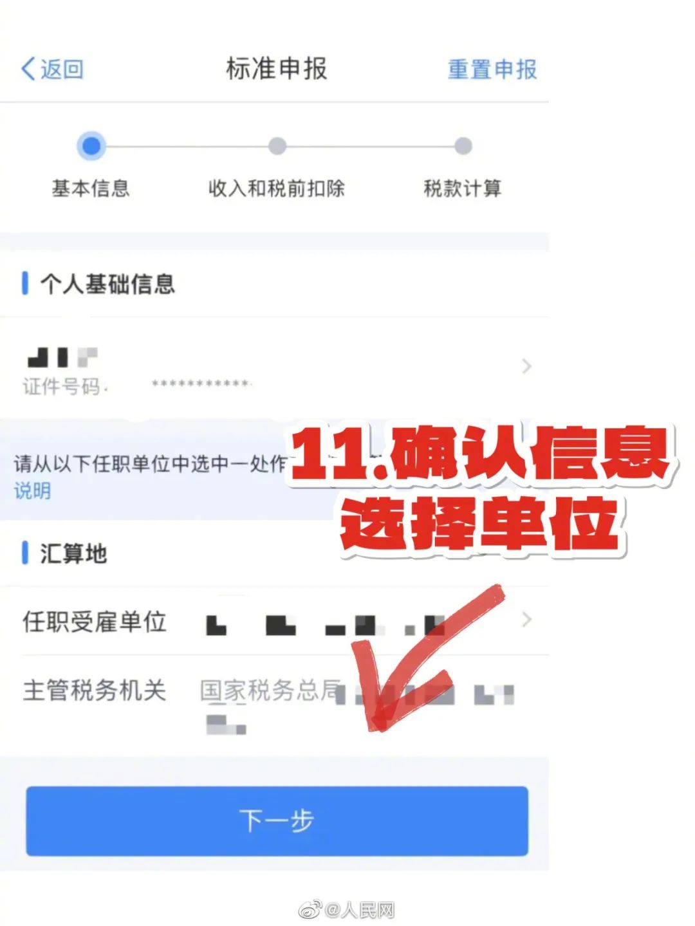Select the 基本信息 step circle
This screenshot has width=695, height=926.
pos(91,146)
